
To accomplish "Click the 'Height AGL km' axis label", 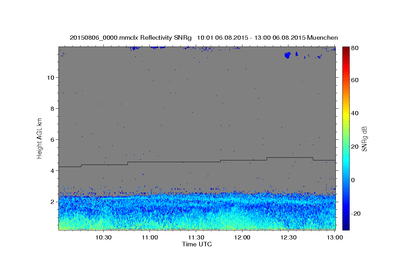I will tap(40, 138).
